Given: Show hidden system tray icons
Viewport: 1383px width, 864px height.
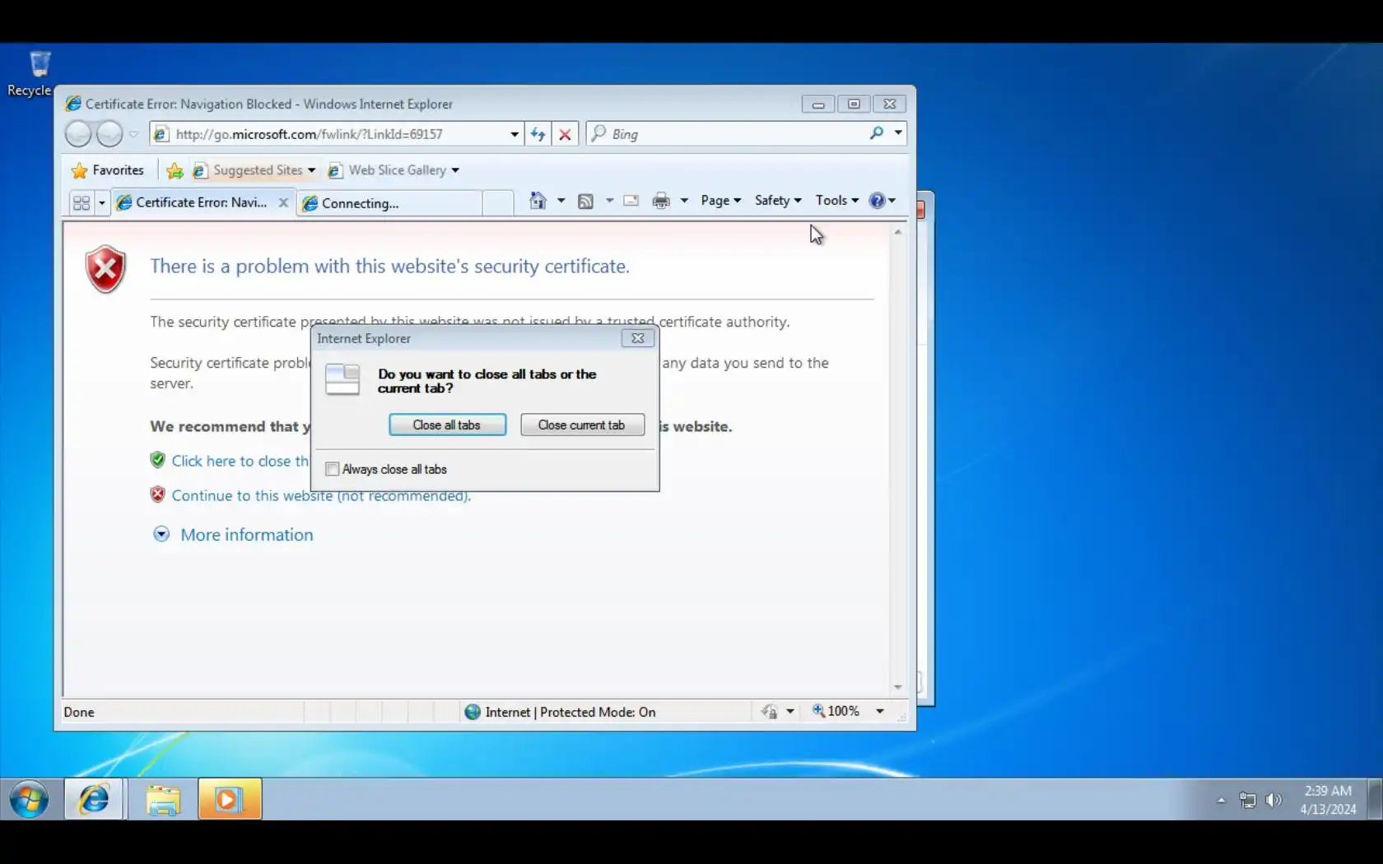Looking at the screenshot, I should pos(1221,800).
